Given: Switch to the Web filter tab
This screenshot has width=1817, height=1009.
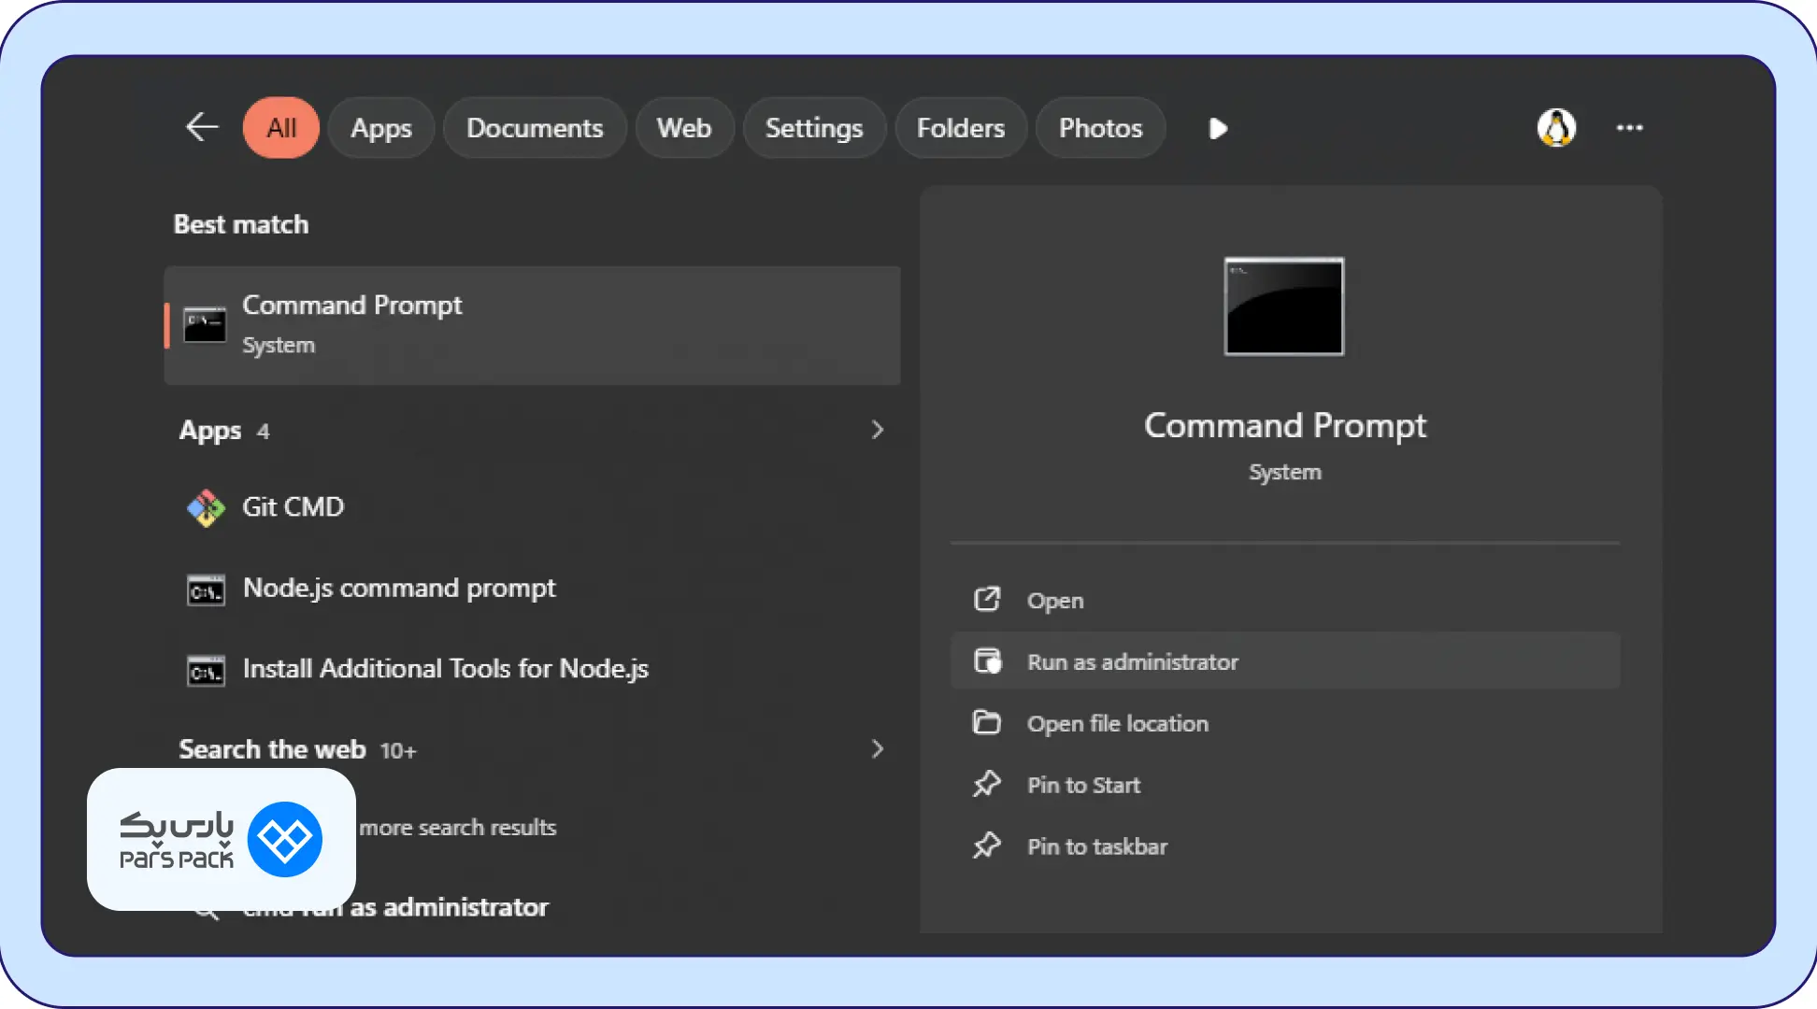Looking at the screenshot, I should (684, 128).
